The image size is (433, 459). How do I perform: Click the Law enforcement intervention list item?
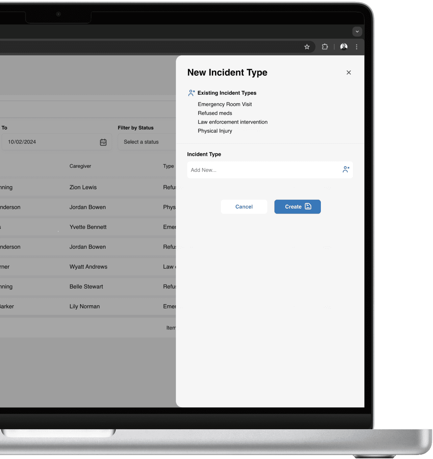pos(232,122)
